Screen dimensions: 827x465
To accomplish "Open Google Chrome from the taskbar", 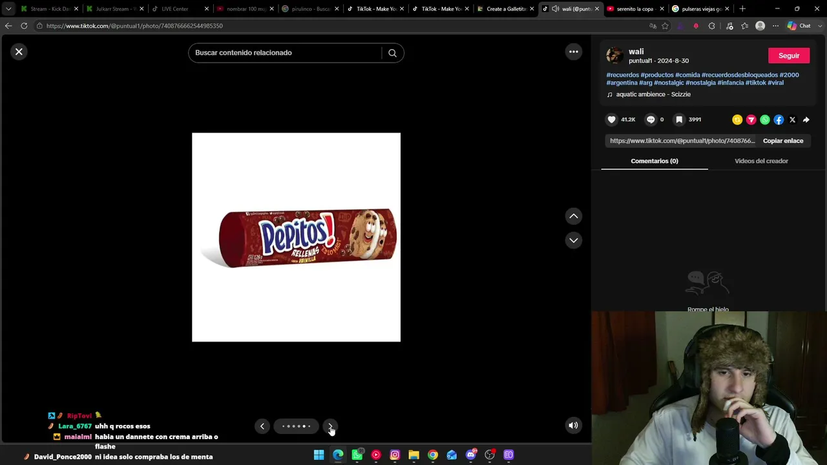I will 433,455.
